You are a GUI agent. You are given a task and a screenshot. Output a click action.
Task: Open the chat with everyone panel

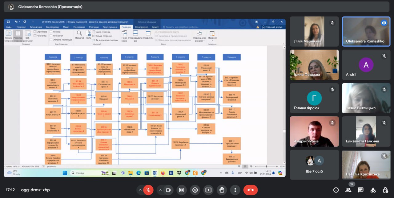point(360,190)
